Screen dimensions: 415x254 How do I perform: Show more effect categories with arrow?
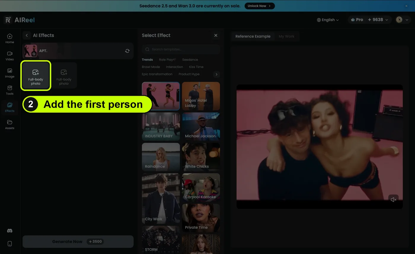216,74
